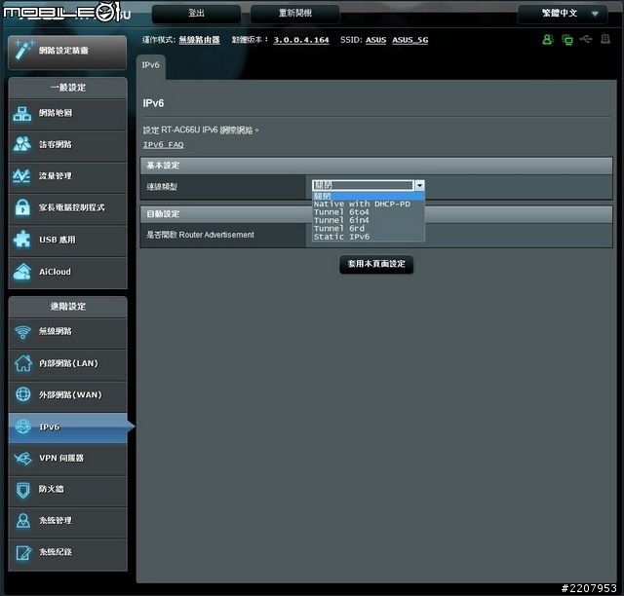This screenshot has width=624, height=596.
Task: Click the USB status icon in header
Action: 585,40
